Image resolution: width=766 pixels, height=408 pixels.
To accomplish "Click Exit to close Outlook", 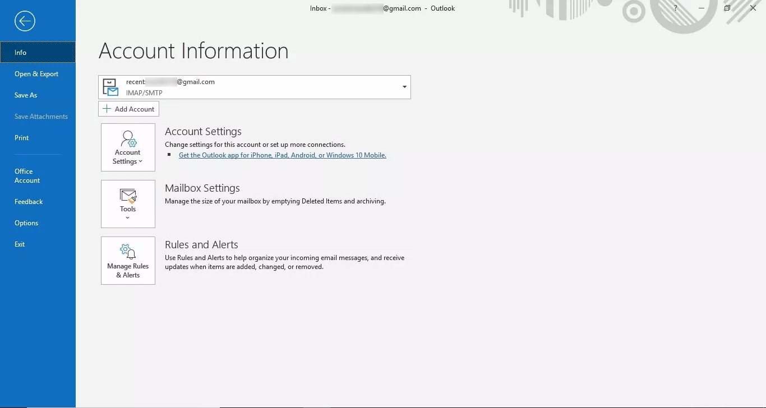I will tap(38, 244).
